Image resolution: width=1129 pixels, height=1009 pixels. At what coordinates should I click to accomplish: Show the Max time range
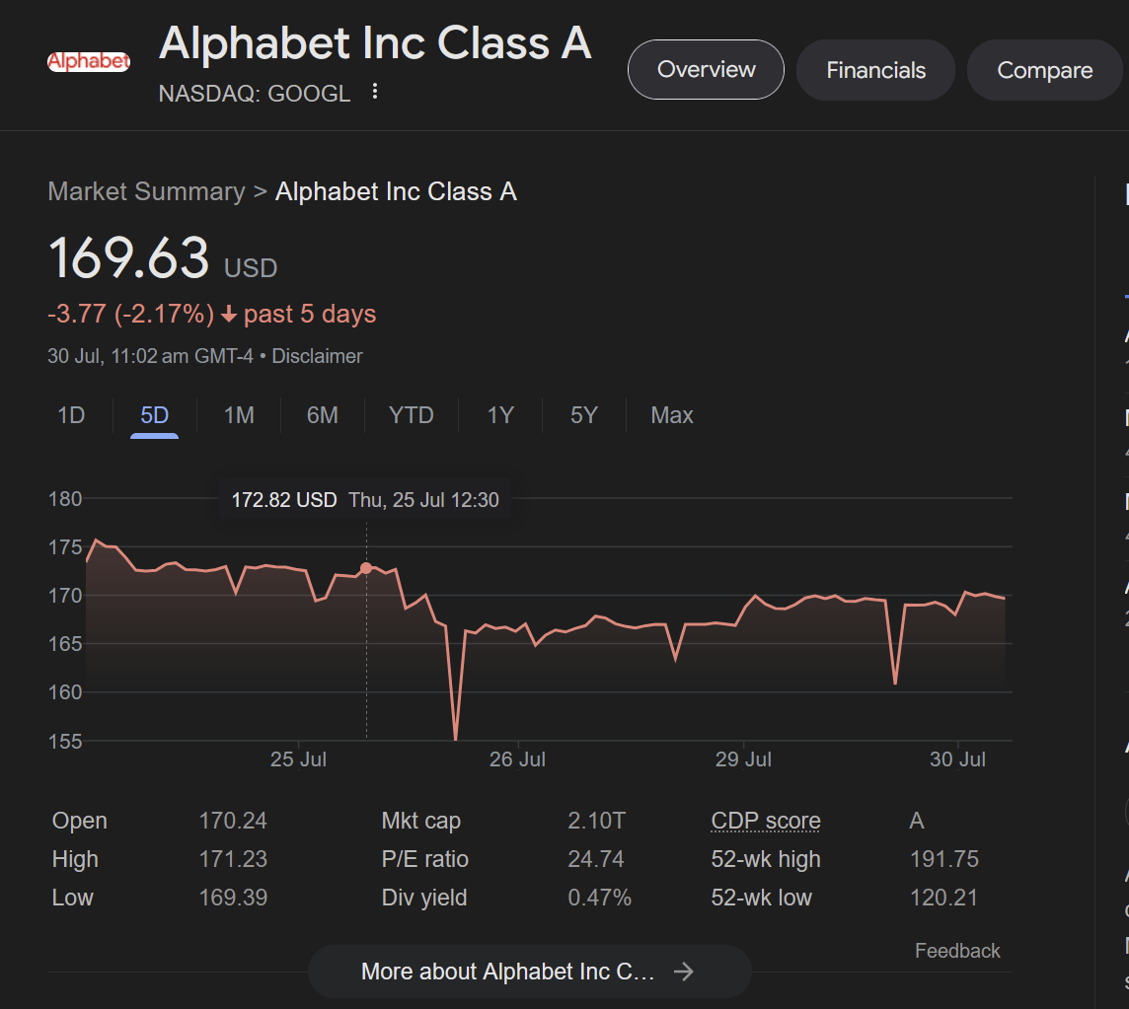coord(672,415)
